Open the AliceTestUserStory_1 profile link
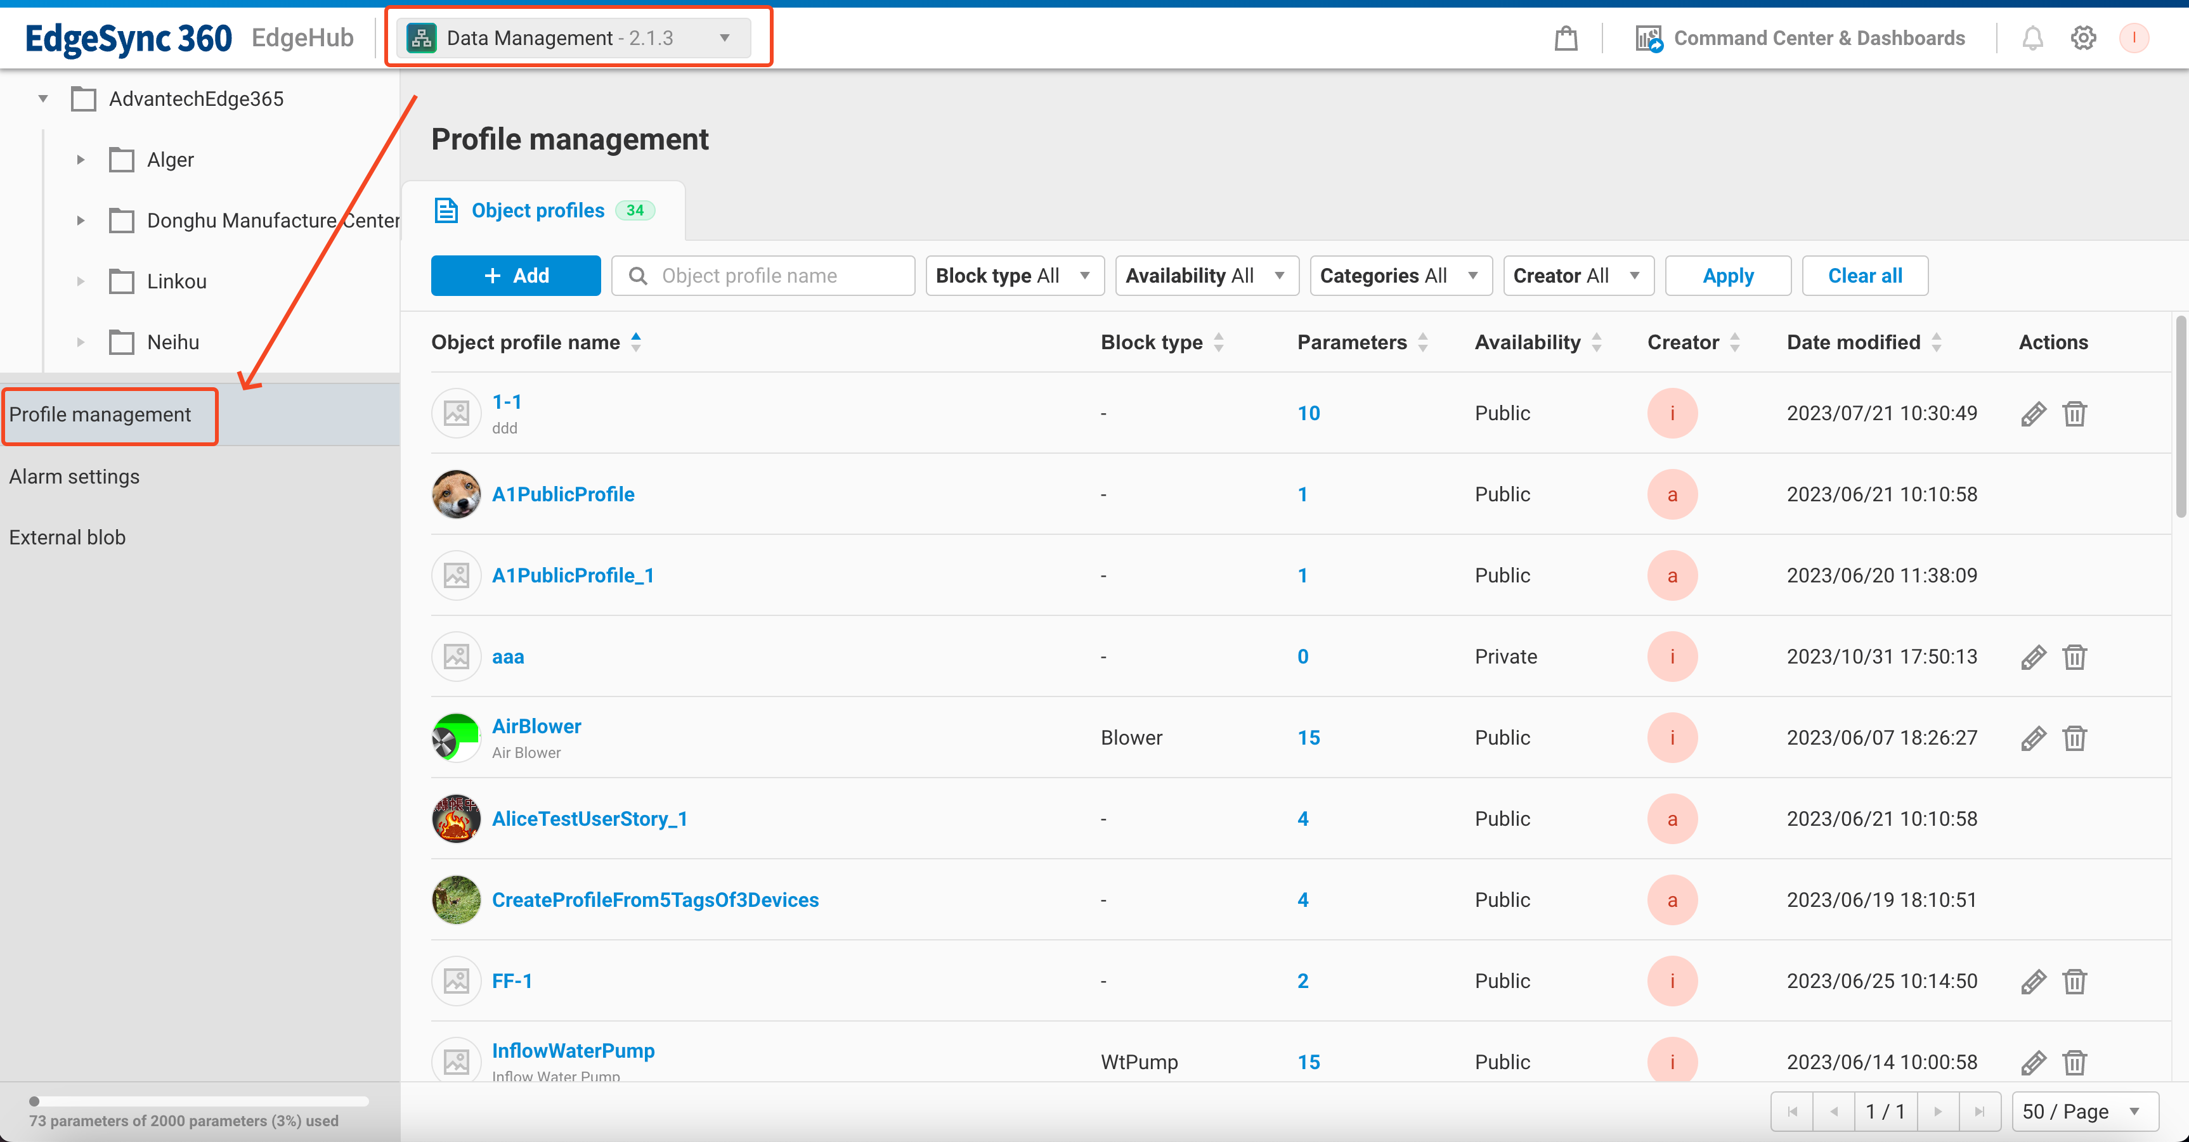 (x=590, y=819)
